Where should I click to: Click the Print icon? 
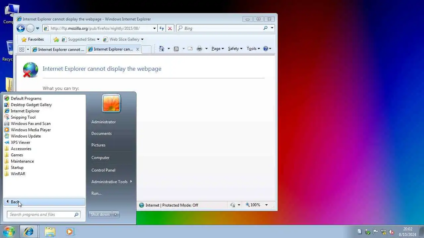tap(199, 49)
